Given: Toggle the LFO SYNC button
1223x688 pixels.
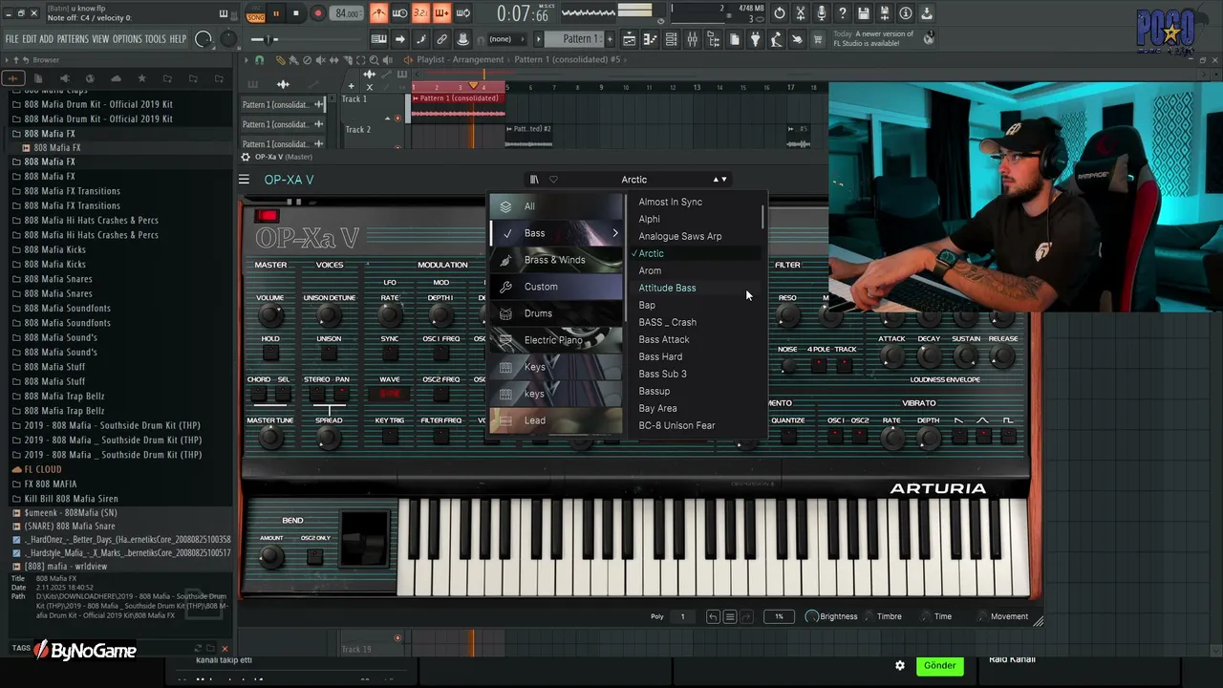Looking at the screenshot, I should tap(390, 353).
